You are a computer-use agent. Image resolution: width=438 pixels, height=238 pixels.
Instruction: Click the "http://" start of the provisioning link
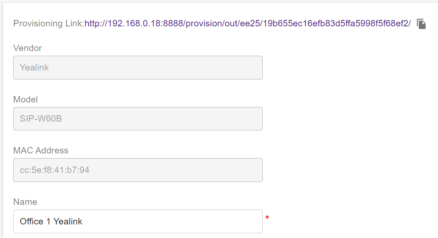[96, 23]
